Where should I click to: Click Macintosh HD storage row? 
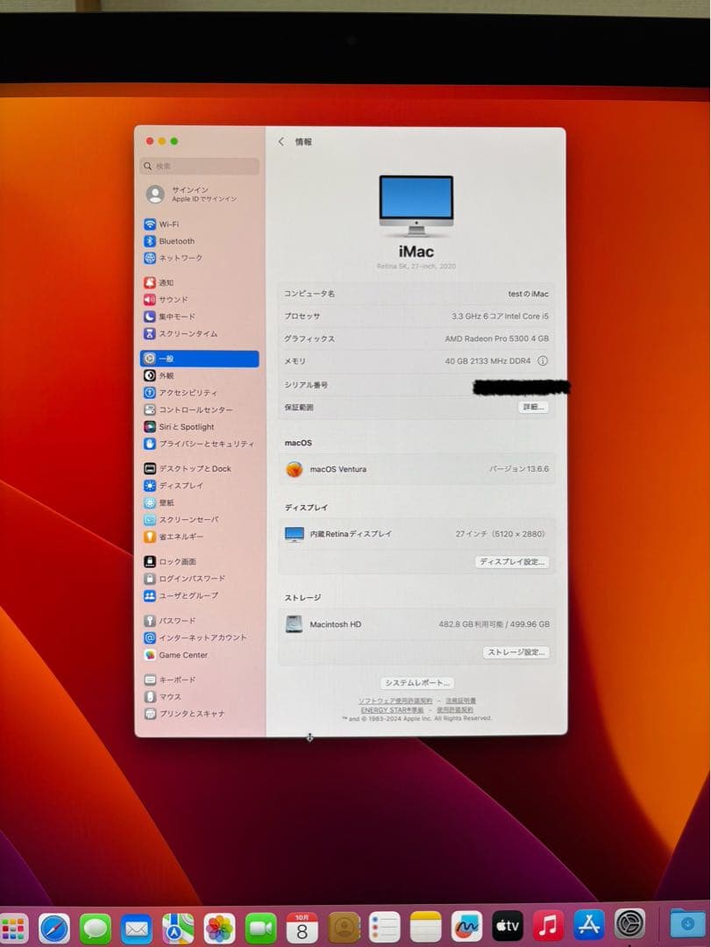point(416,624)
